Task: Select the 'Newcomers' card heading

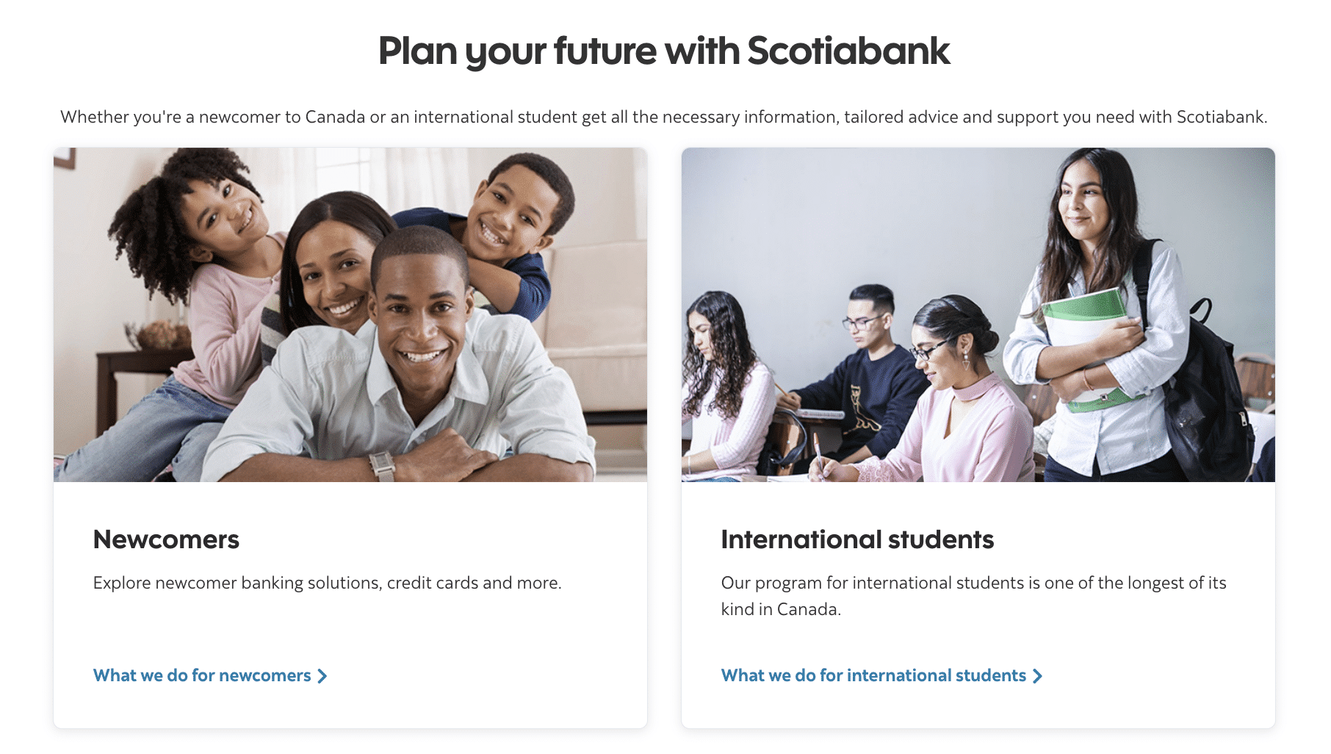Action: tap(166, 539)
